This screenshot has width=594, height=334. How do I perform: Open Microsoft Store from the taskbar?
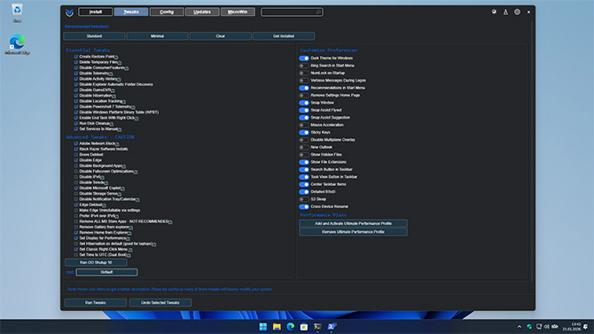tap(304, 326)
